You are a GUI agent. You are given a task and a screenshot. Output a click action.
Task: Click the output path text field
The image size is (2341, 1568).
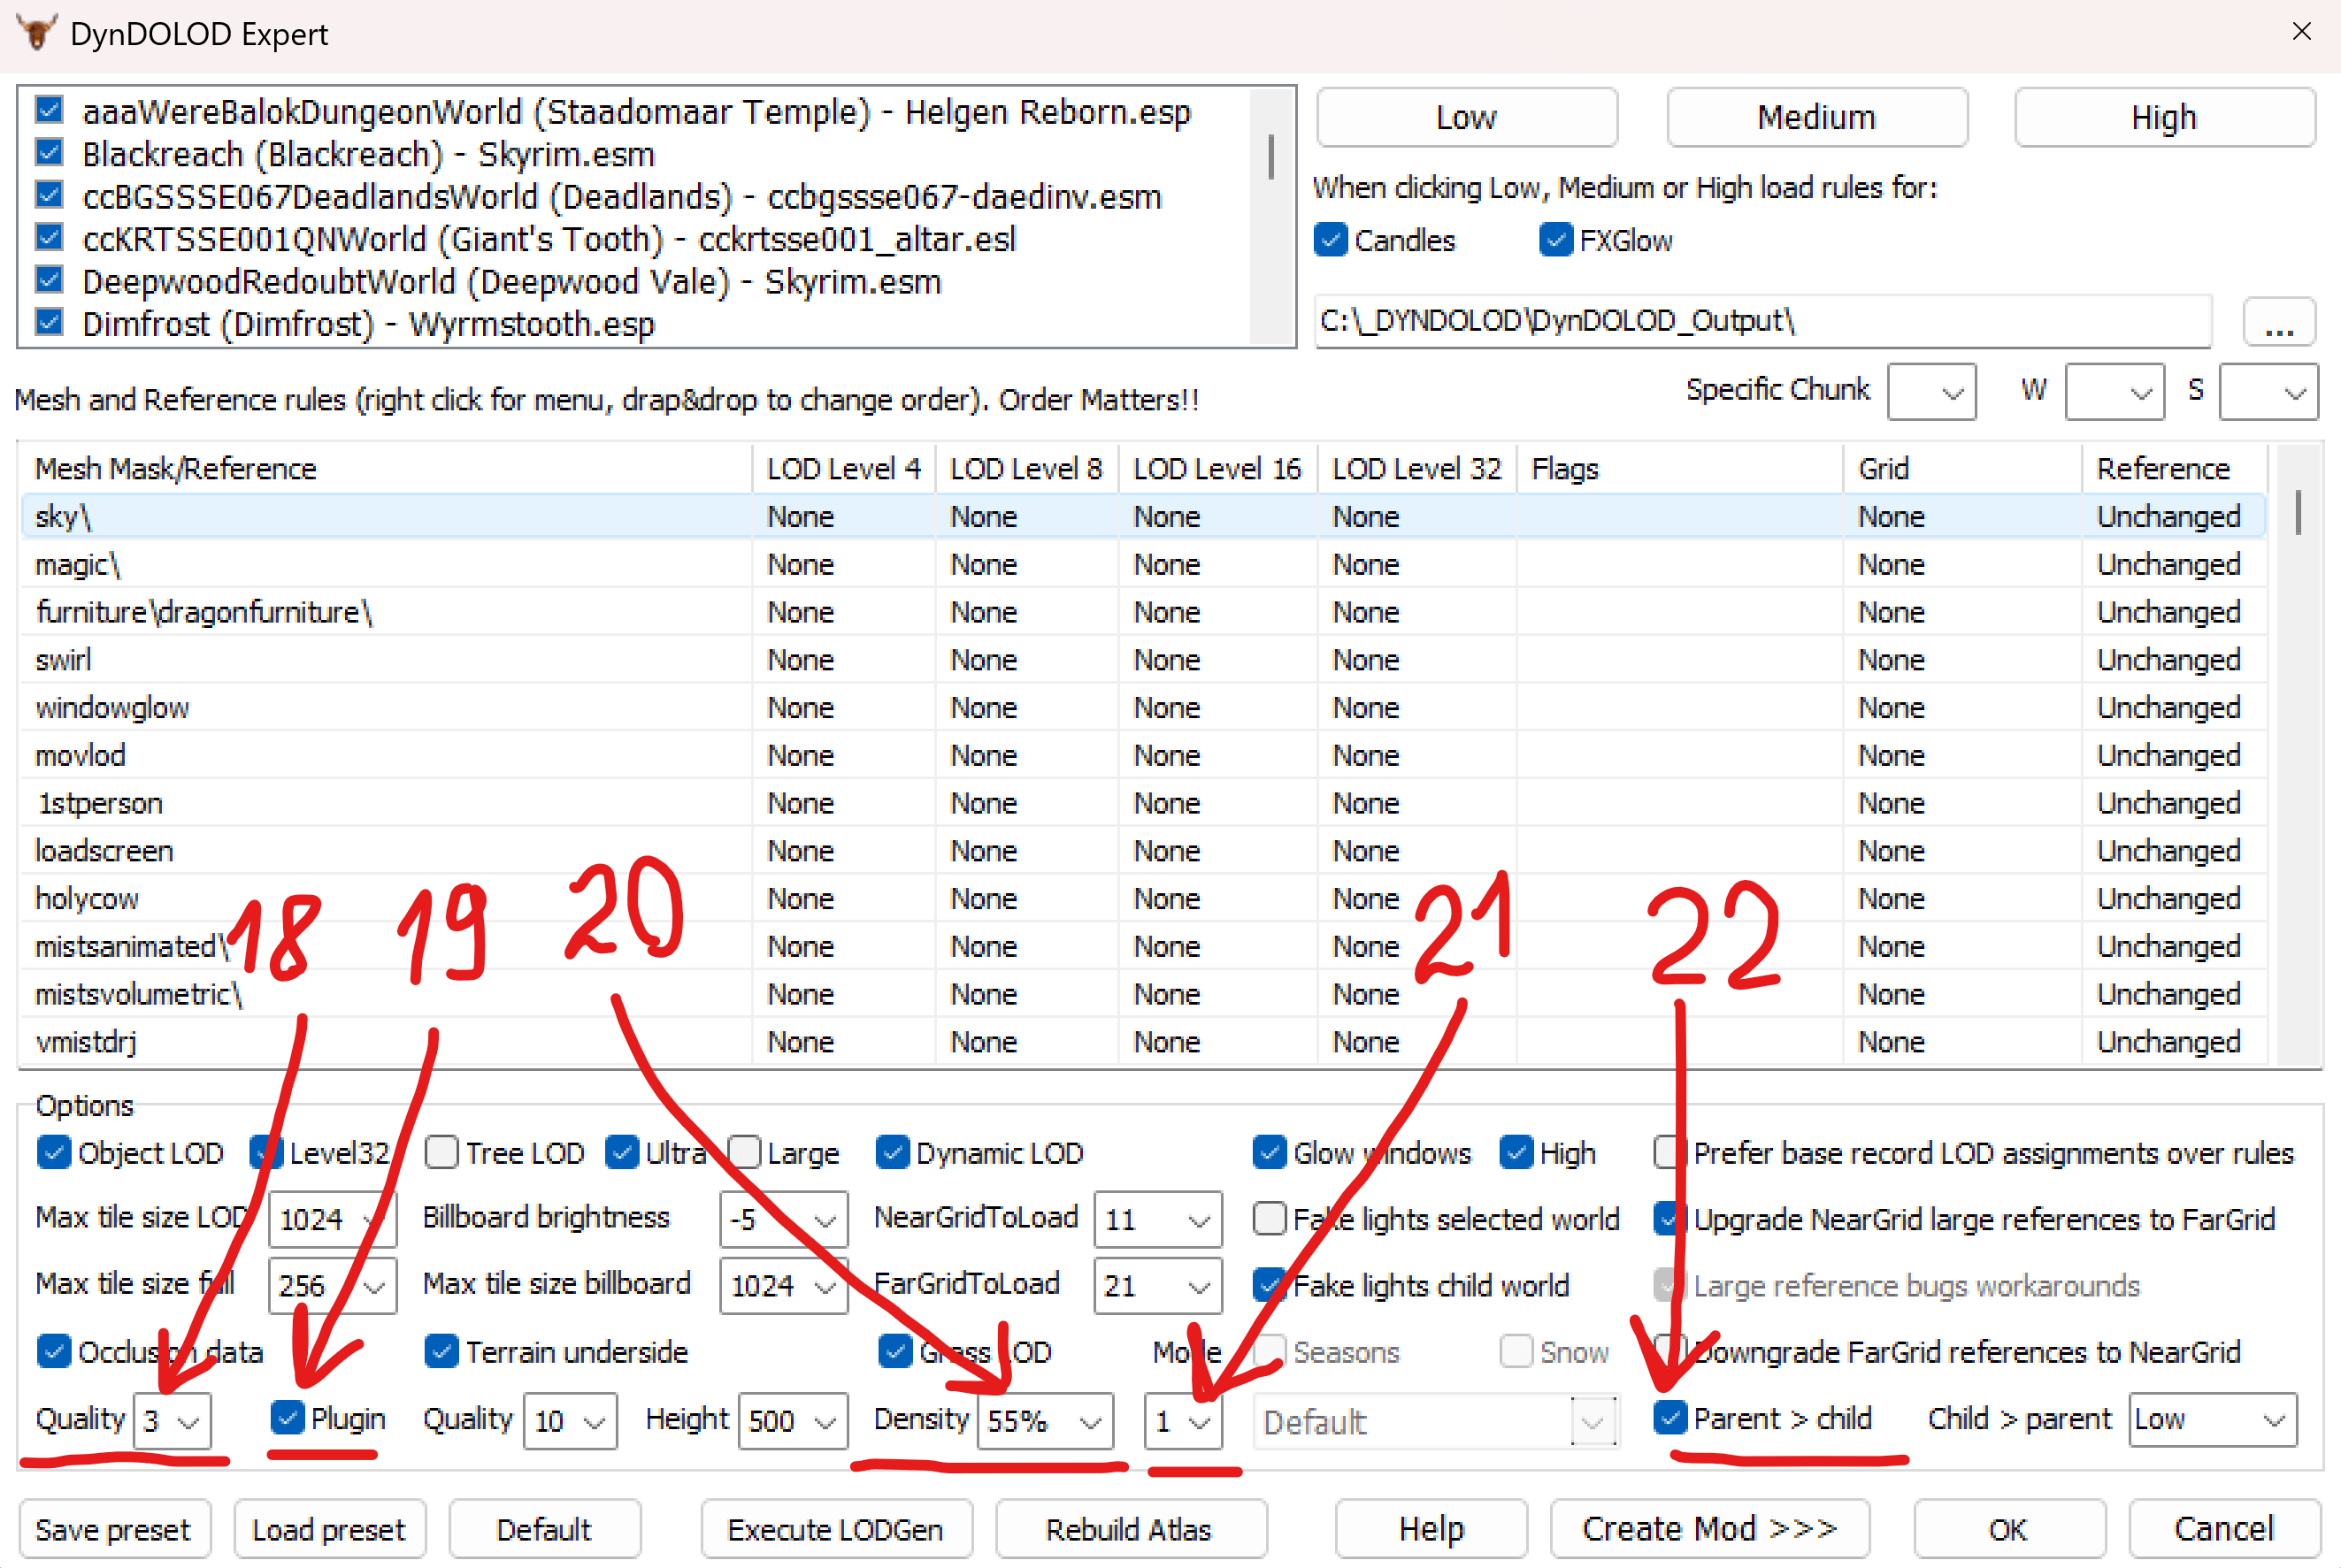click(x=1761, y=322)
